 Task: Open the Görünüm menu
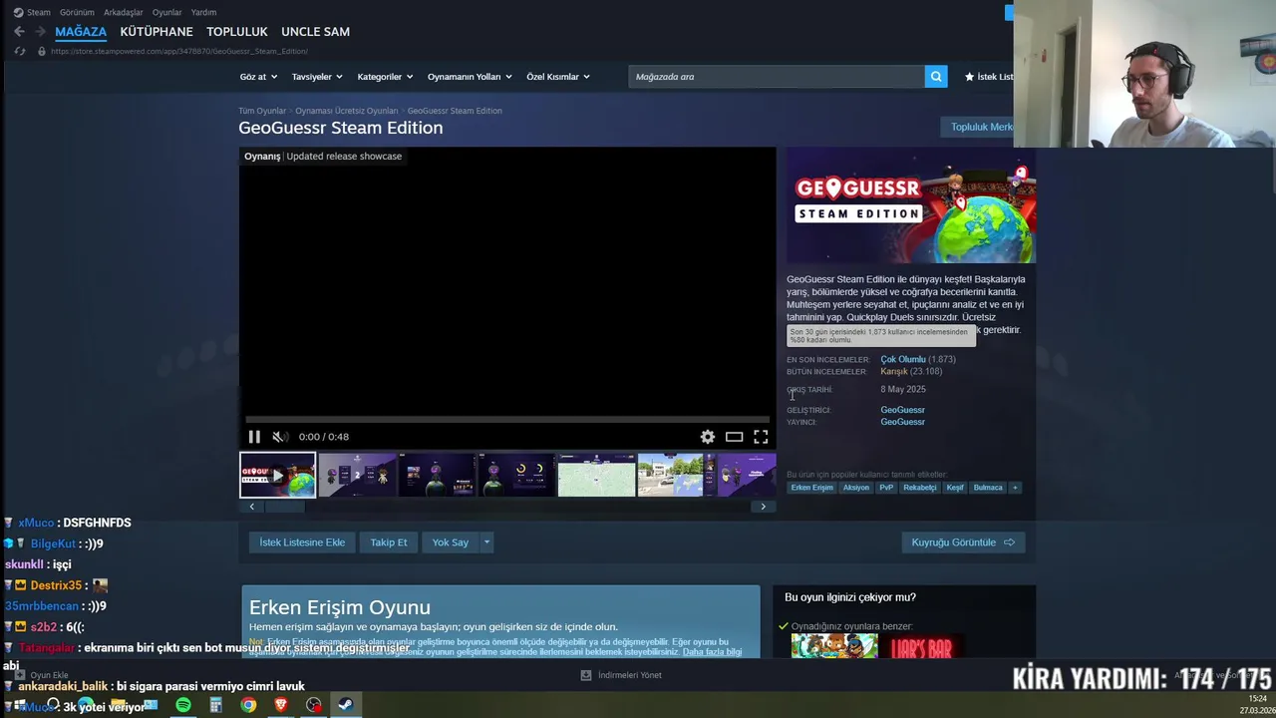tap(77, 12)
